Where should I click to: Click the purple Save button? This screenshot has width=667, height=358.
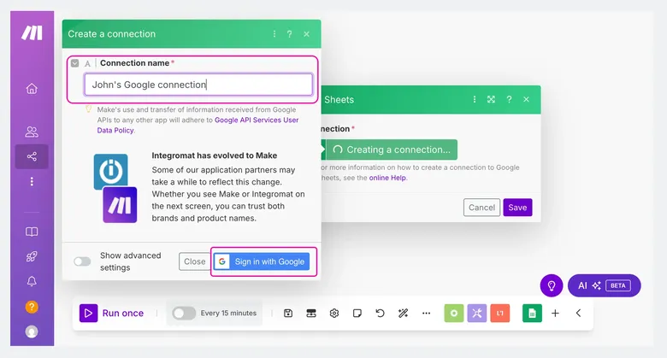[517, 208]
